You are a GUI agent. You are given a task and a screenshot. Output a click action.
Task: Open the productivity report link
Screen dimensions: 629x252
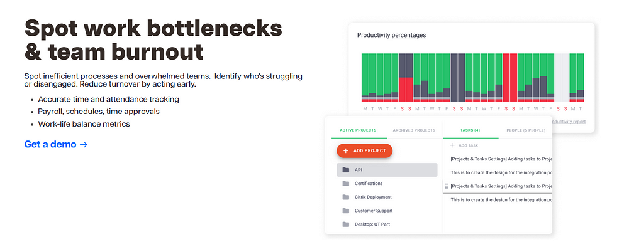[x=569, y=122]
